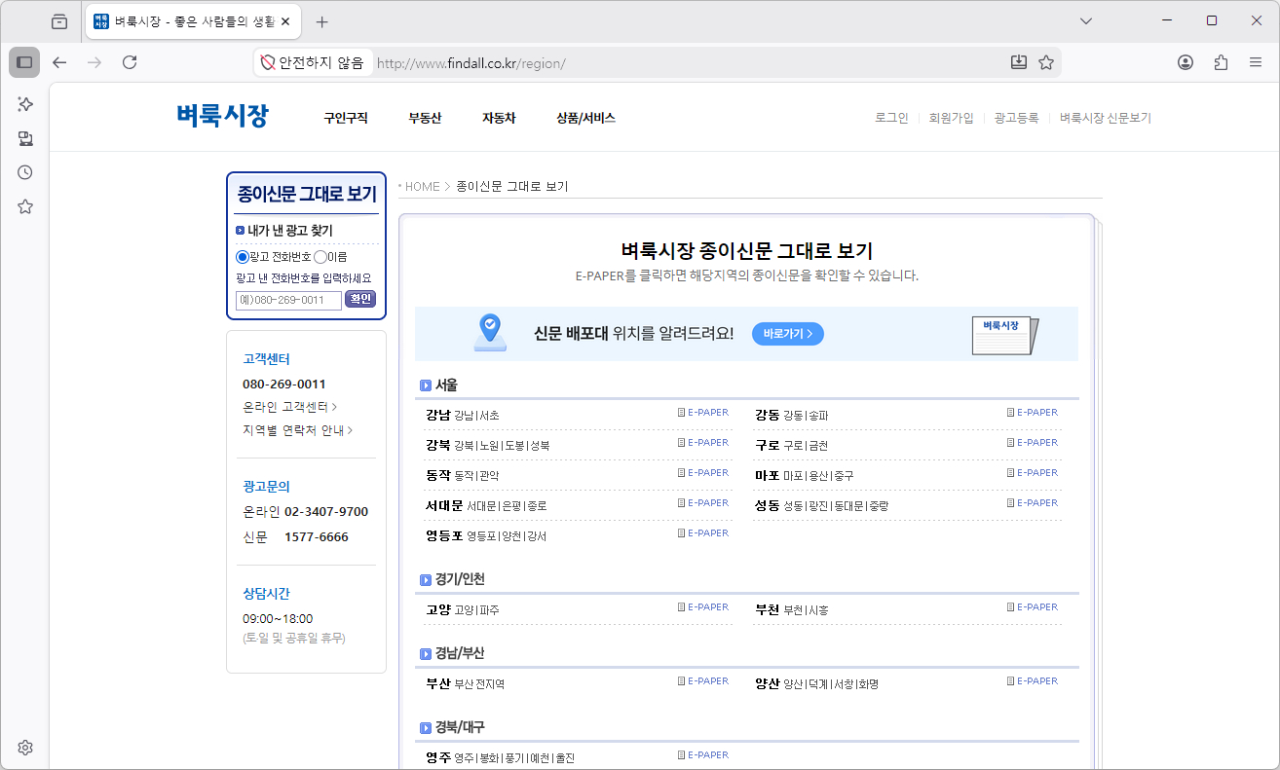This screenshot has width=1280, height=770.
Task: Go back with the browser back arrow
Action: 59,62
